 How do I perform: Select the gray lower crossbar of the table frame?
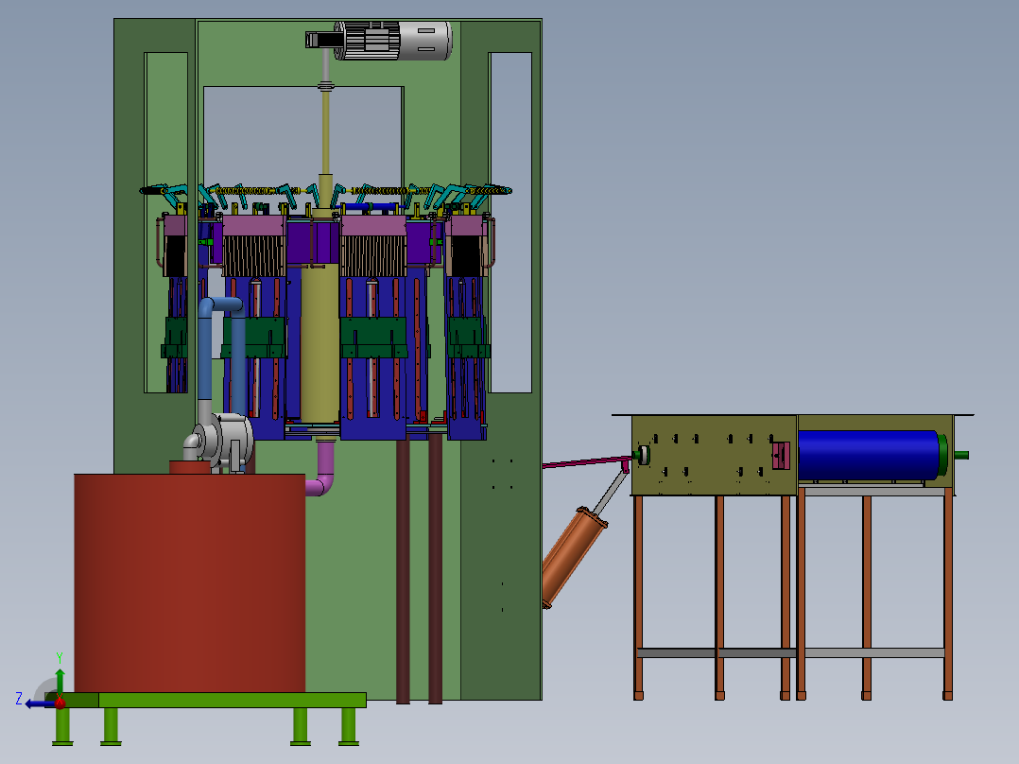(790, 652)
